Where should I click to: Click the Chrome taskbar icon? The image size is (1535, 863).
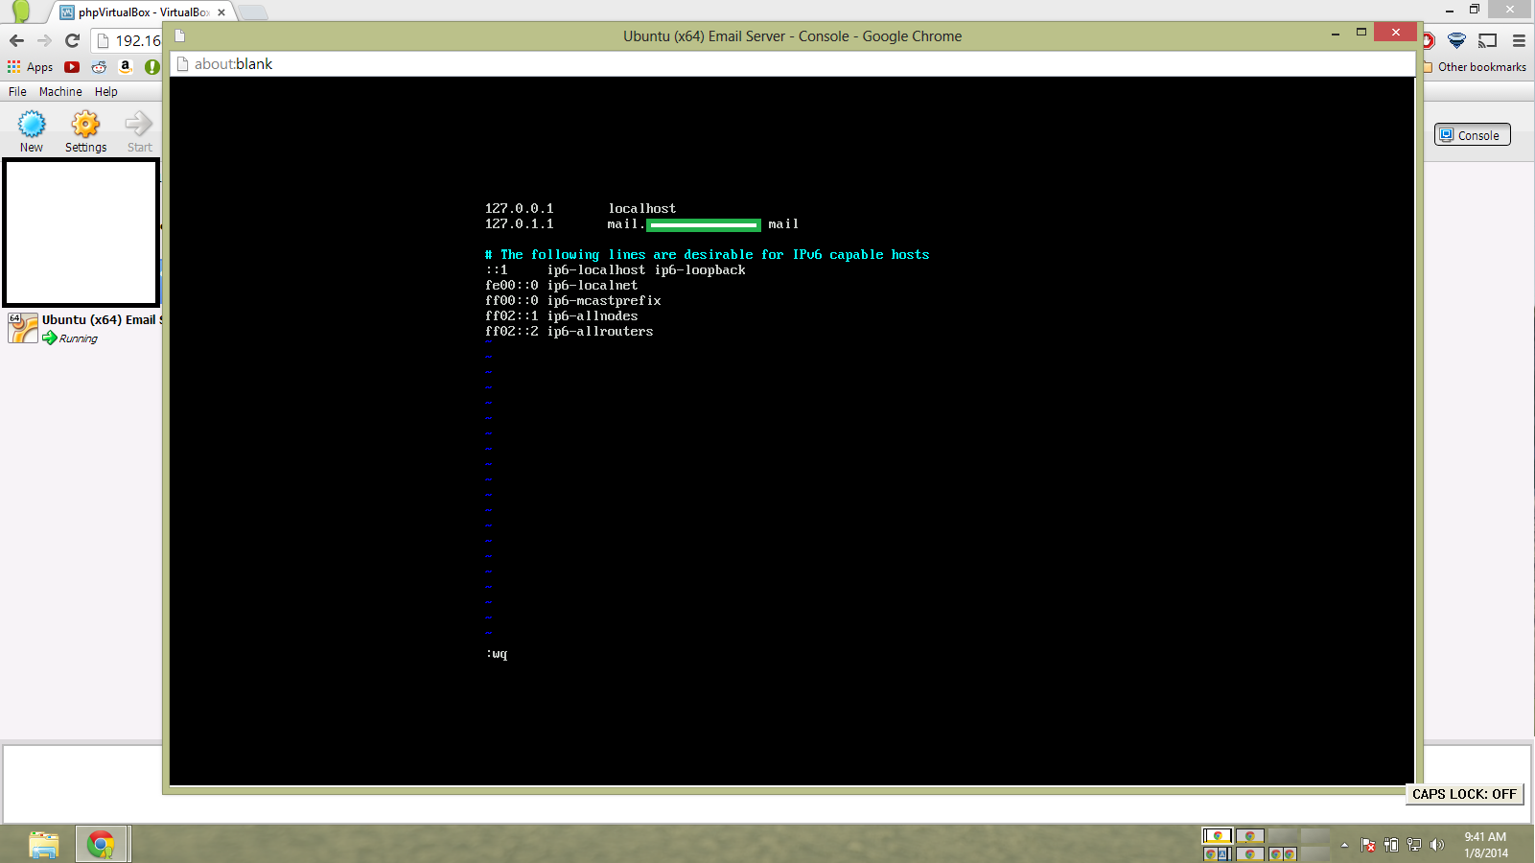click(101, 845)
